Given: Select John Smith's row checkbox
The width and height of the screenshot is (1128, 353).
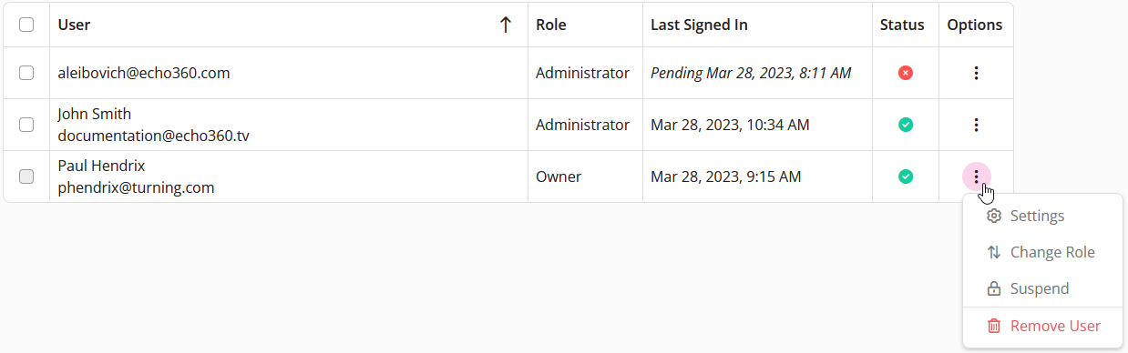Looking at the screenshot, I should (26, 125).
